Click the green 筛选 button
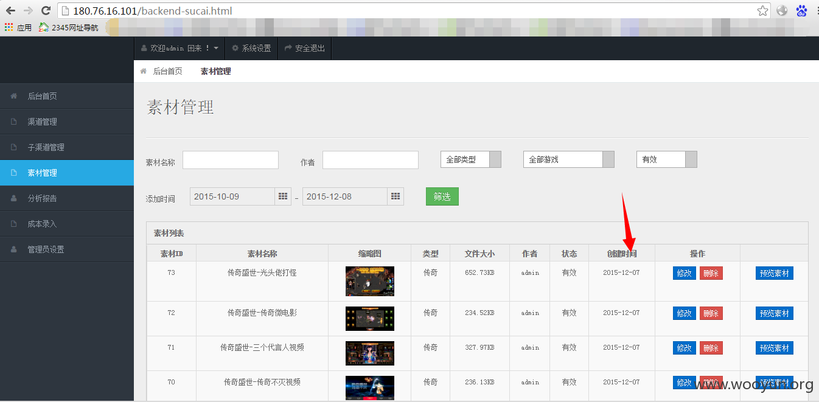 click(442, 196)
